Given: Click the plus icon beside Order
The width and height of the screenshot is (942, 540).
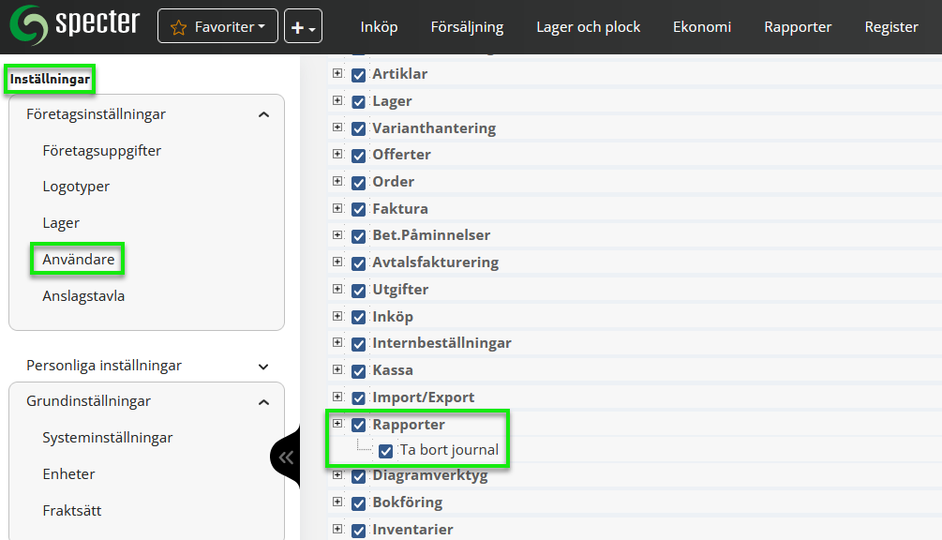Looking at the screenshot, I should click(337, 181).
